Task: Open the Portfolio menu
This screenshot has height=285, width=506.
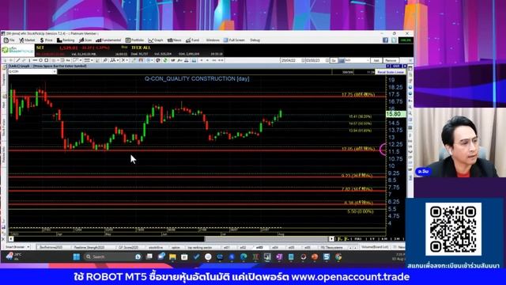Action: tap(134, 40)
